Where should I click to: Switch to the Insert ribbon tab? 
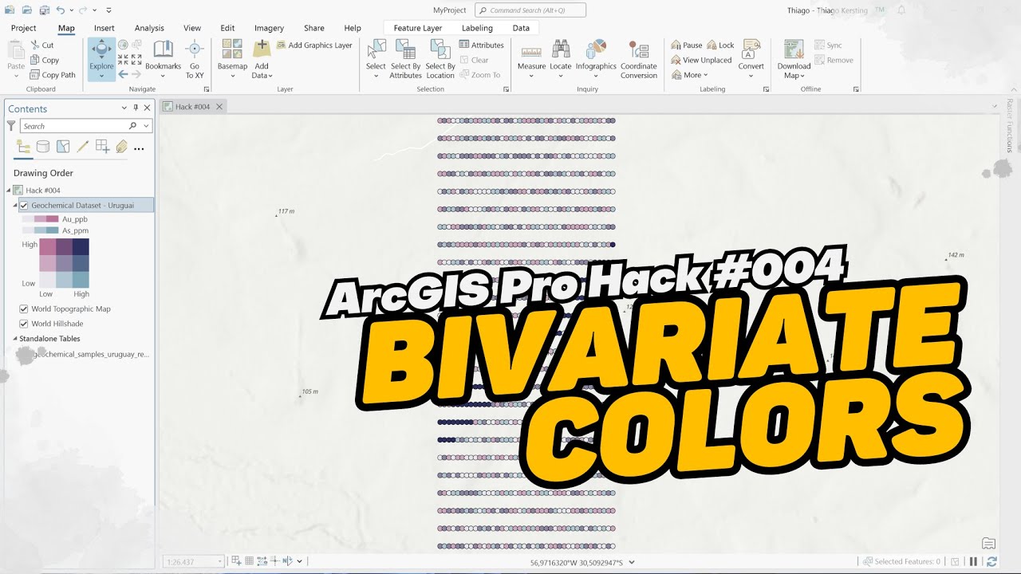click(x=104, y=28)
